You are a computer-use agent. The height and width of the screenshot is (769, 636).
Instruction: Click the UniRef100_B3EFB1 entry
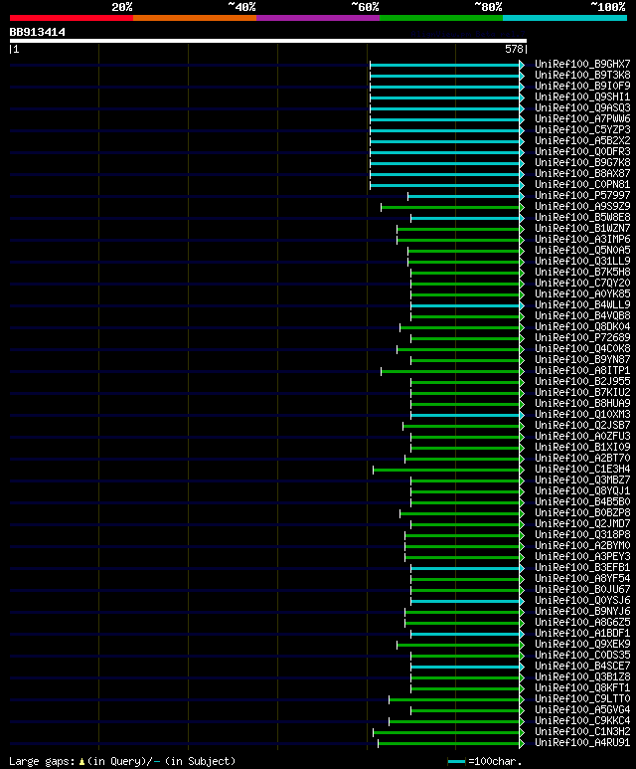tap(582, 568)
